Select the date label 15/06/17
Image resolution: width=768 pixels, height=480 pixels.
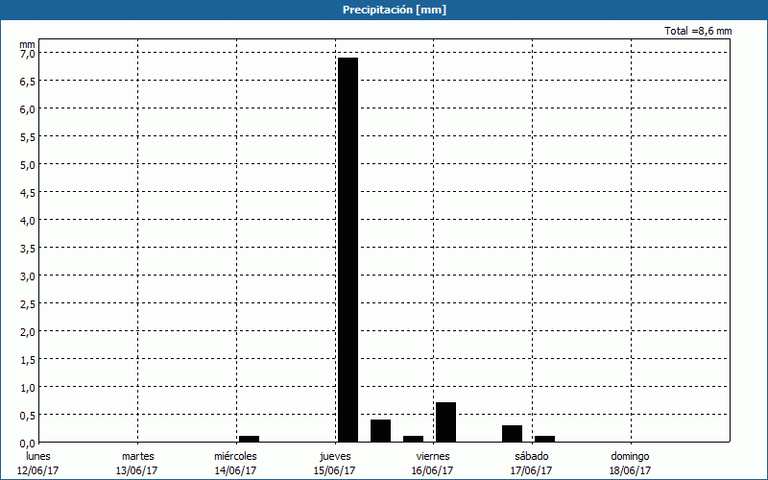tap(334, 470)
